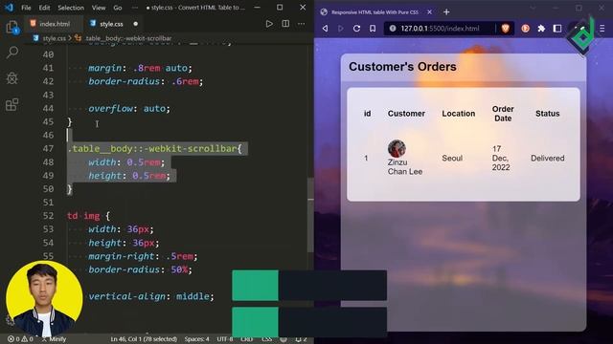613x344 pixels.
Task: Open the View menu
Action: pyautogui.click(x=99, y=8)
